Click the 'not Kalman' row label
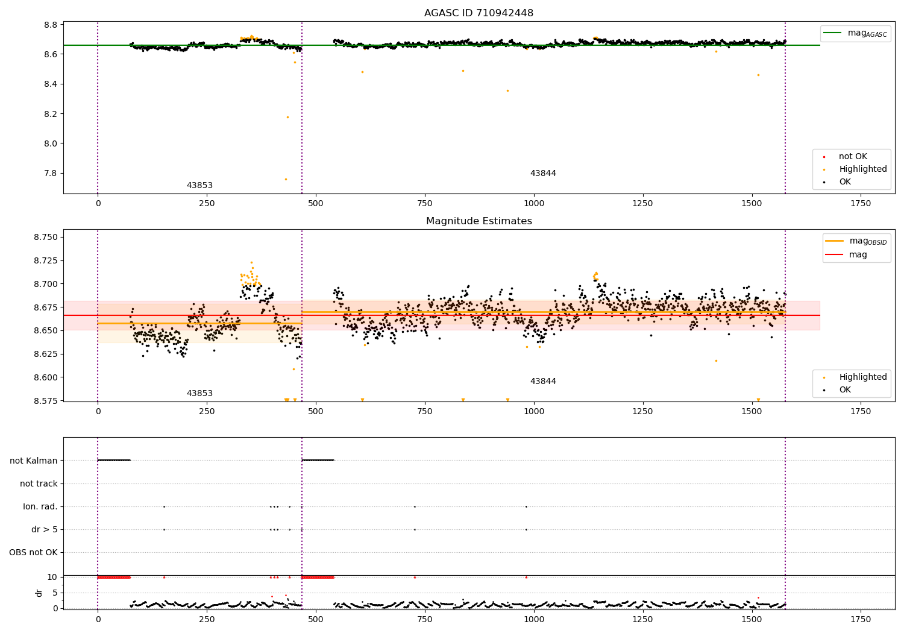The width and height of the screenshot is (904, 633). pyautogui.click(x=34, y=461)
